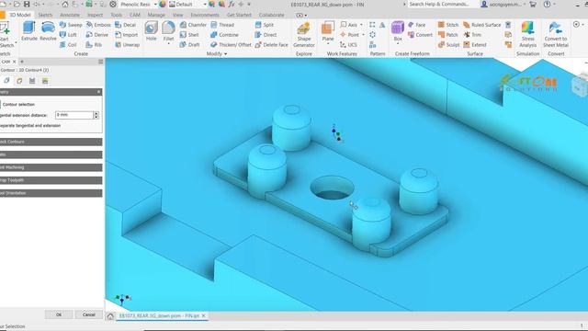Open the Plane dropdown arrow
The height and width of the screenshot is (331, 588).
pos(328,44)
